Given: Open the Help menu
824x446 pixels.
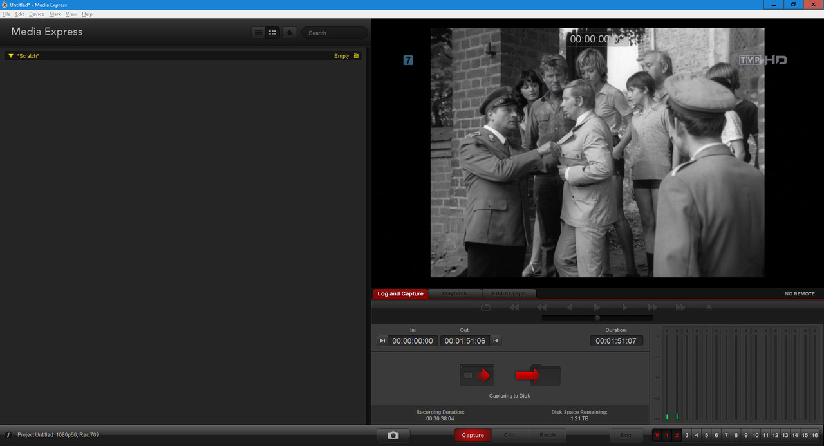Looking at the screenshot, I should click(87, 14).
